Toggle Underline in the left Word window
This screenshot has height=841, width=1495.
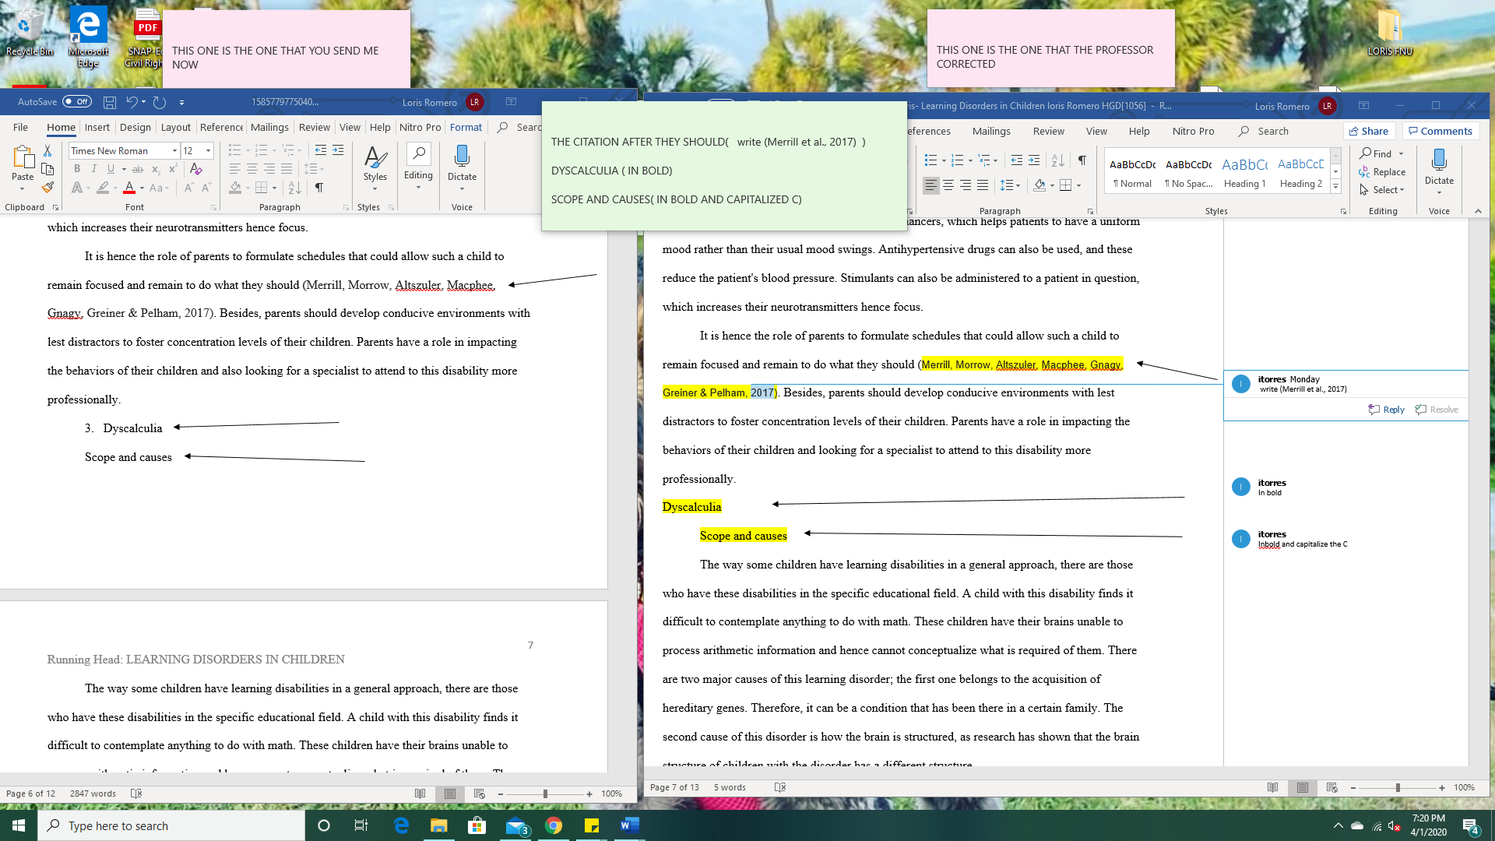111,169
